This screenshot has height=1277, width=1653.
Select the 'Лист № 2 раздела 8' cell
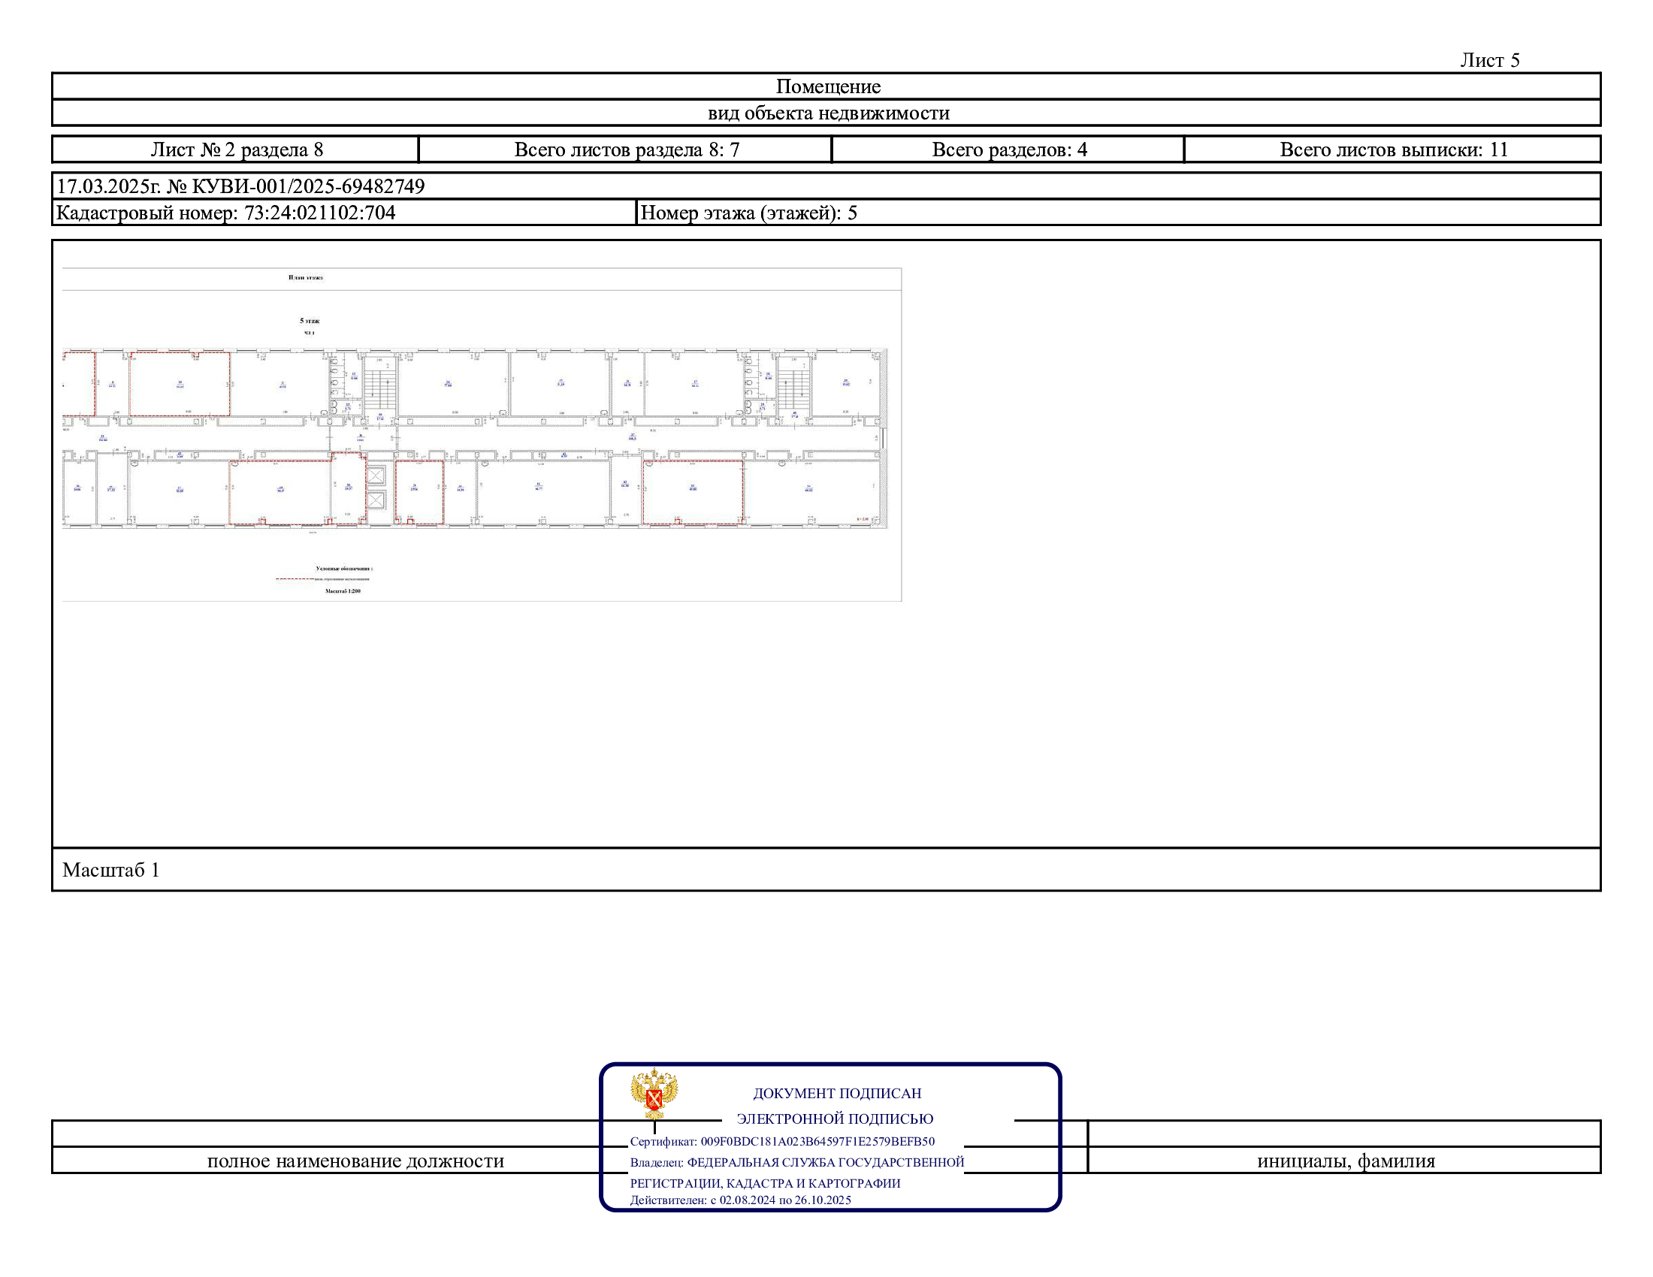pos(235,149)
